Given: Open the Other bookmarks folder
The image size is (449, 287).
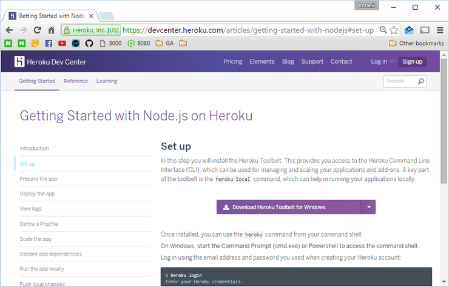Looking at the screenshot, I should tap(416, 43).
